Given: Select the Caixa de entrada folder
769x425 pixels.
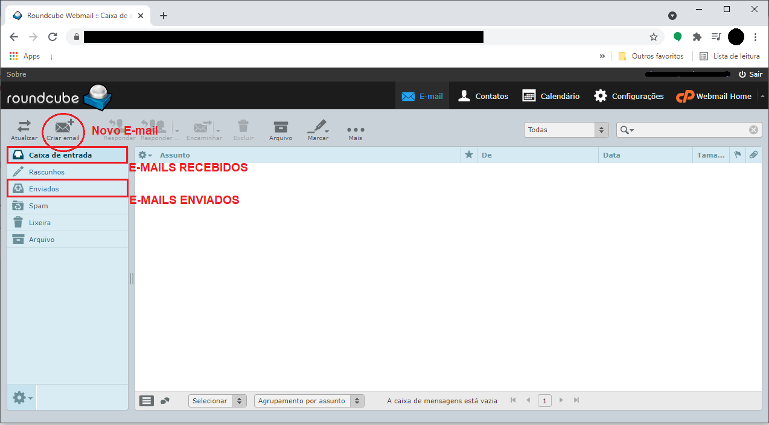Looking at the screenshot, I should pyautogui.click(x=68, y=155).
